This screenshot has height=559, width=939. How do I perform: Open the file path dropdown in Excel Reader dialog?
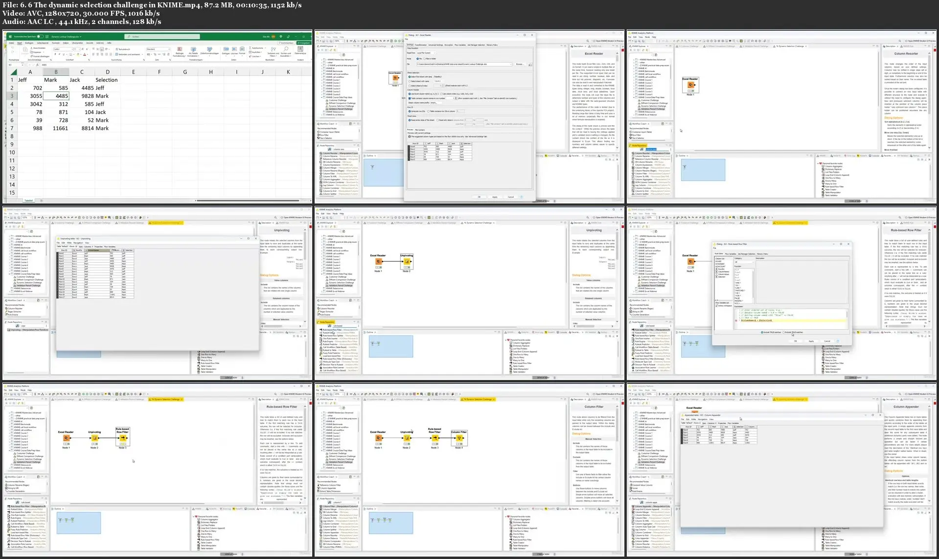(511, 64)
